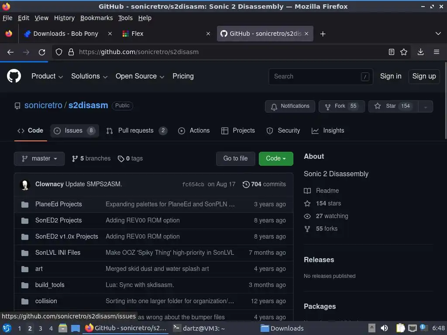The height and width of the screenshot is (335, 447).
Task: Open the 0 tags link
Action: click(130, 159)
